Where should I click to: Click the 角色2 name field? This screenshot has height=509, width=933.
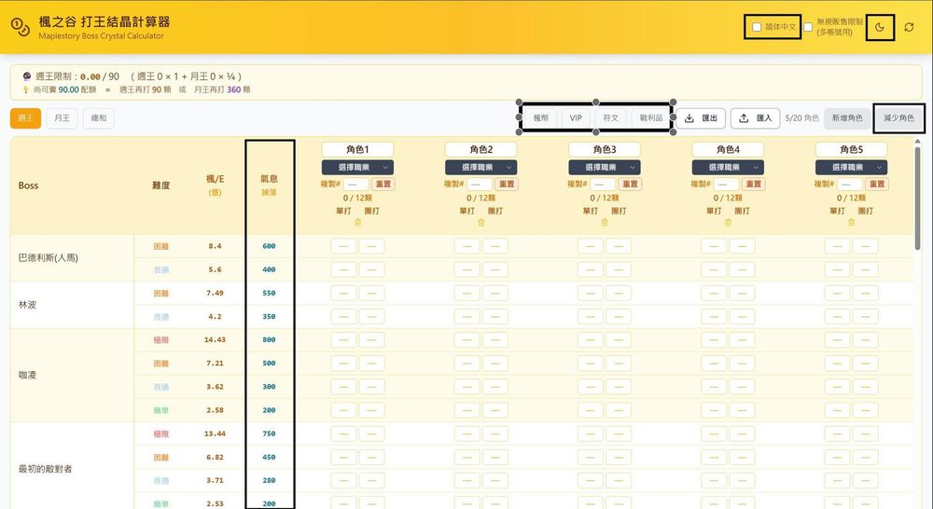(x=480, y=149)
